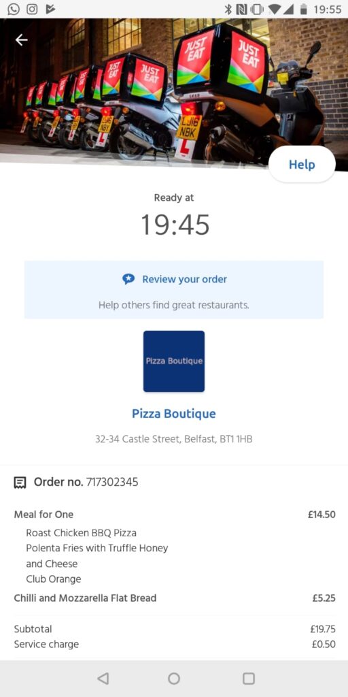Screen dimensions: 348x697
Task: Open the Pizza Boutique restaurant name link
Action: (x=174, y=413)
